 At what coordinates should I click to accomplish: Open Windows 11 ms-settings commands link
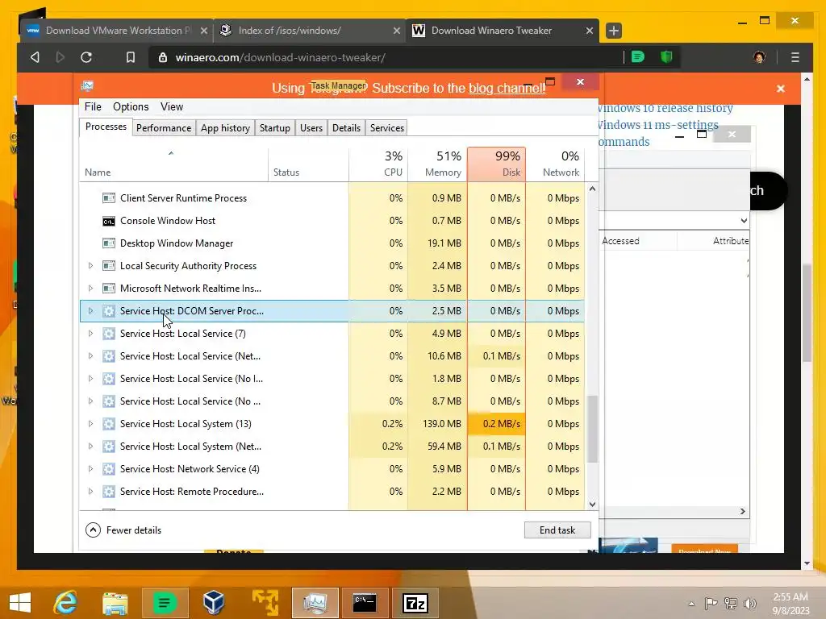pyautogui.click(x=658, y=133)
